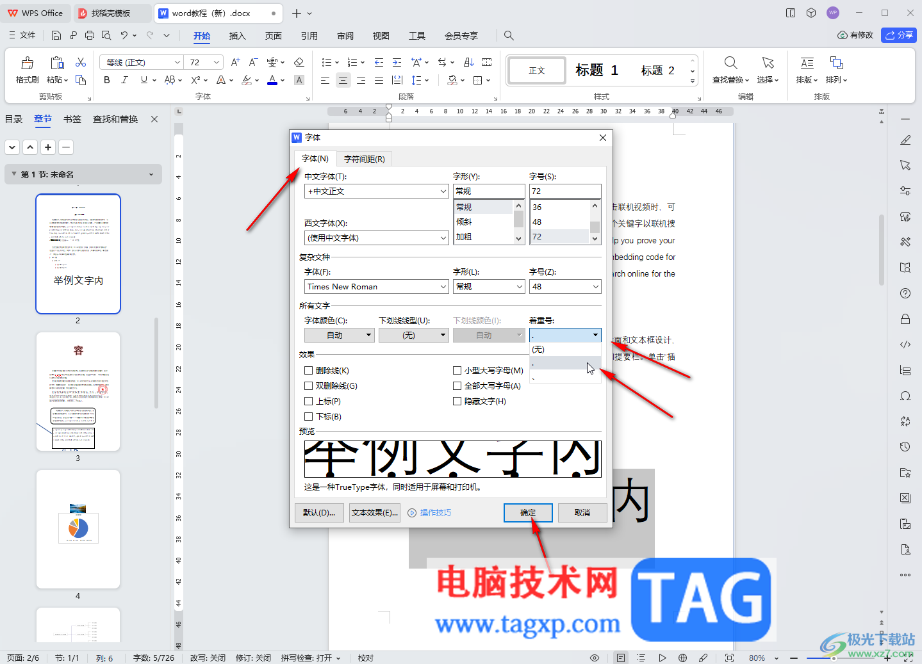Viewport: 922px width, 664px height.
Task: Check the 双删除线(G) checkbox
Action: (309, 385)
